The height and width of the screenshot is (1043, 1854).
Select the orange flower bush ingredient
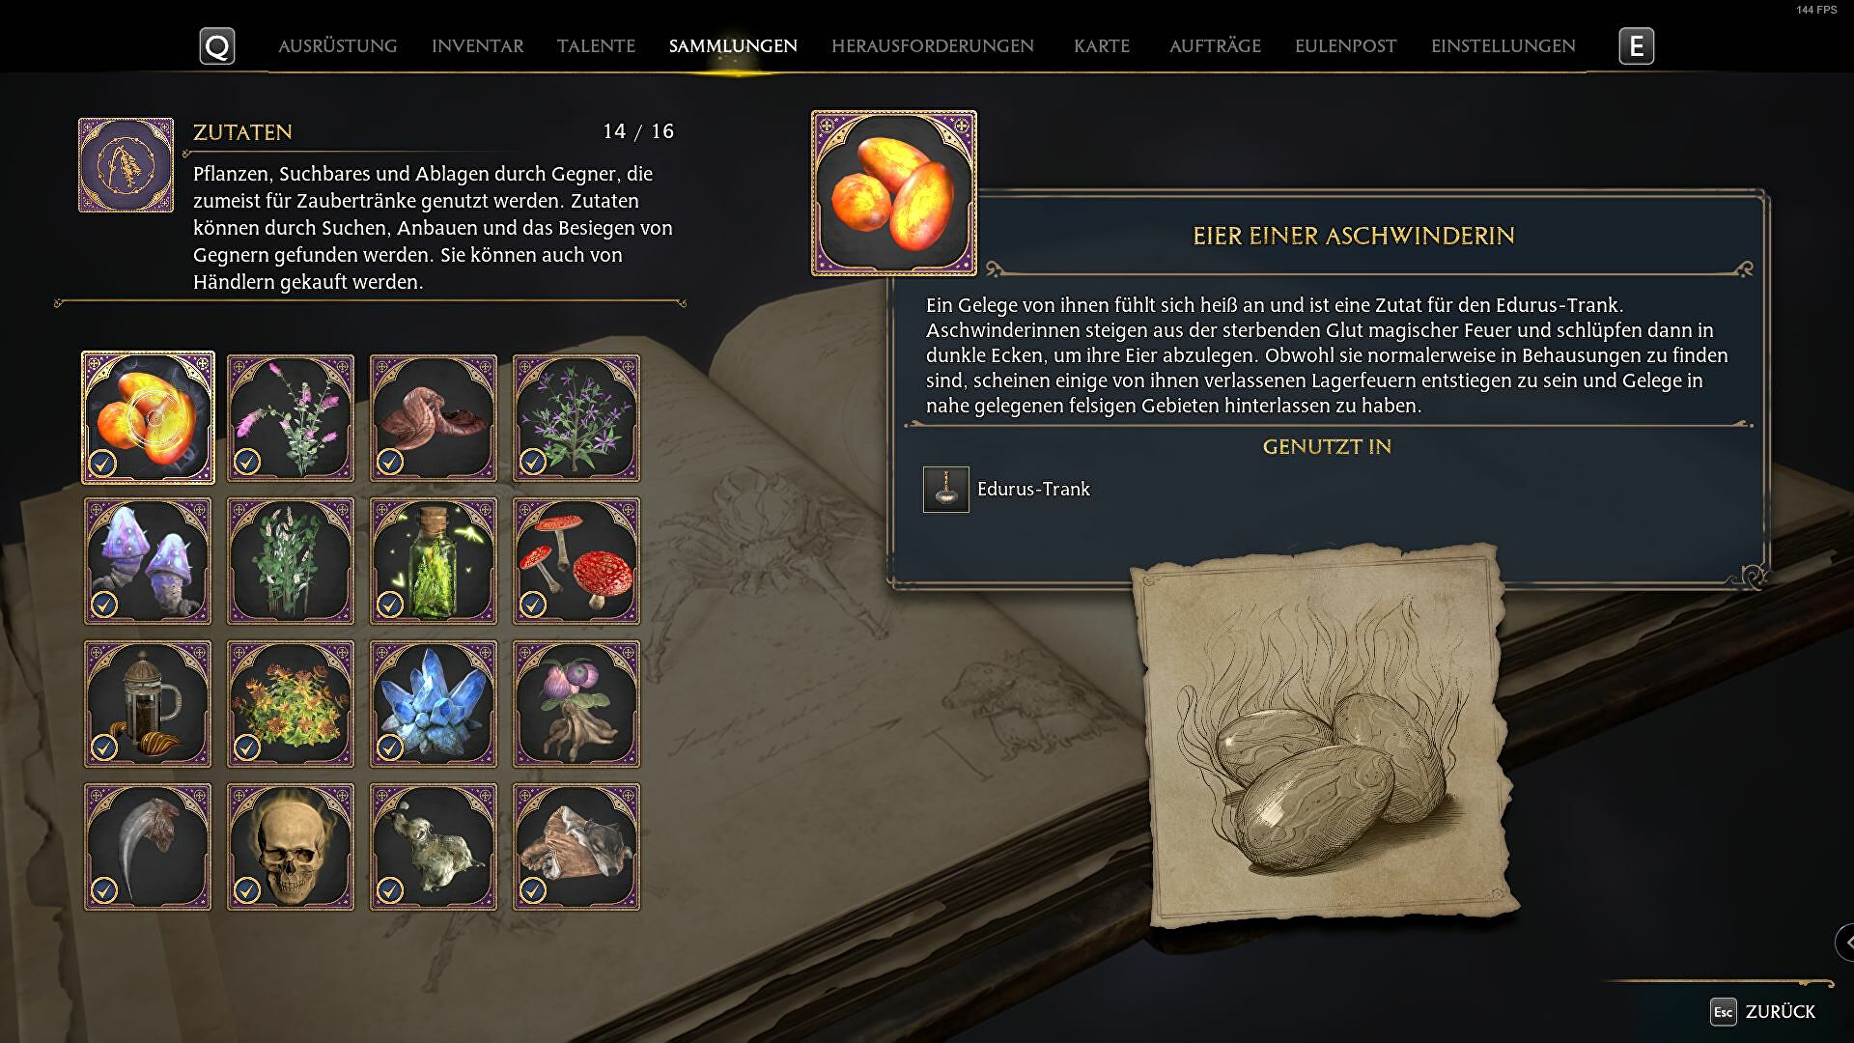[x=291, y=704]
